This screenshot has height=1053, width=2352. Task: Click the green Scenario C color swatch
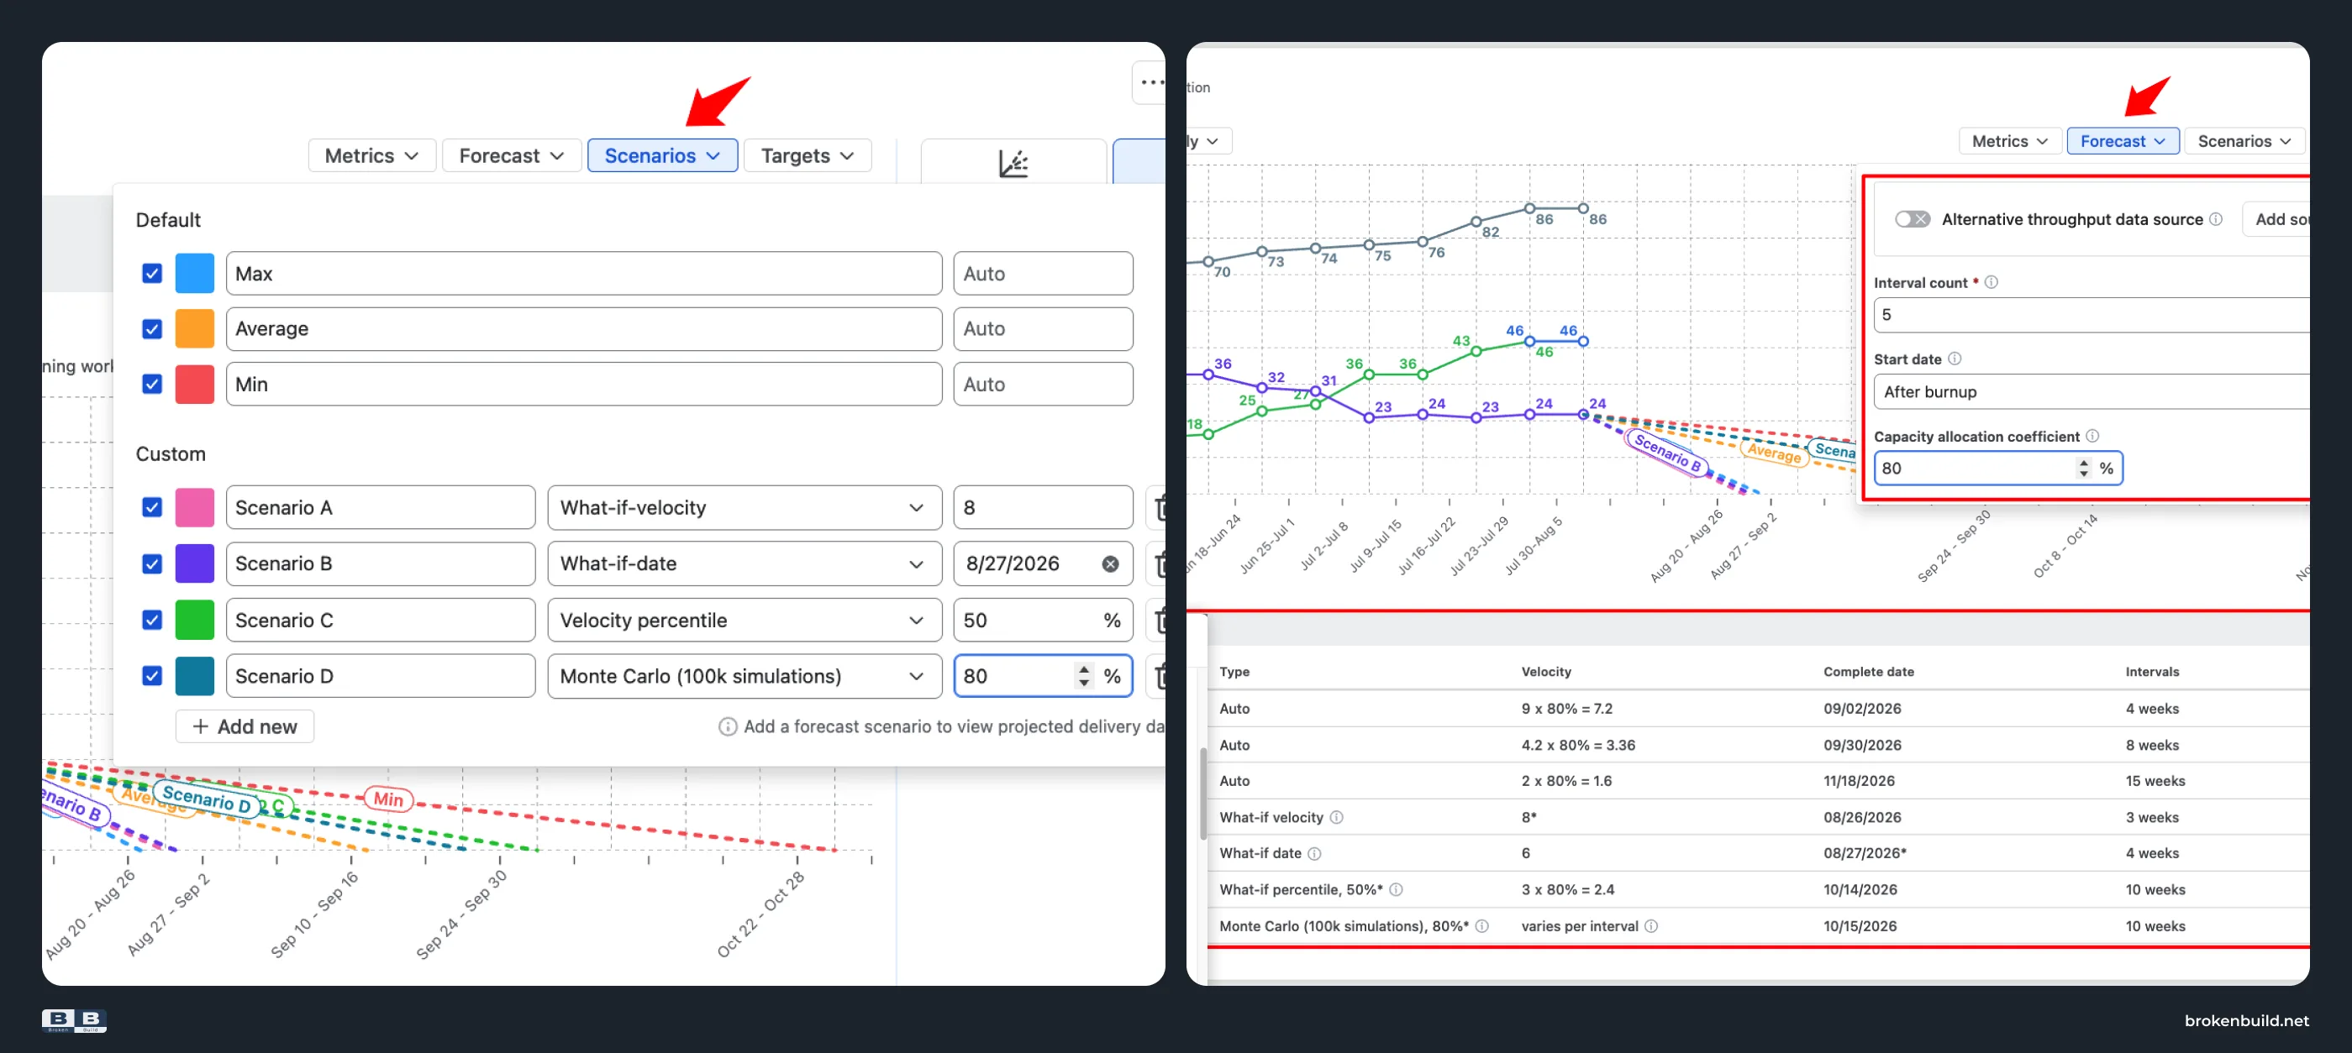click(194, 621)
